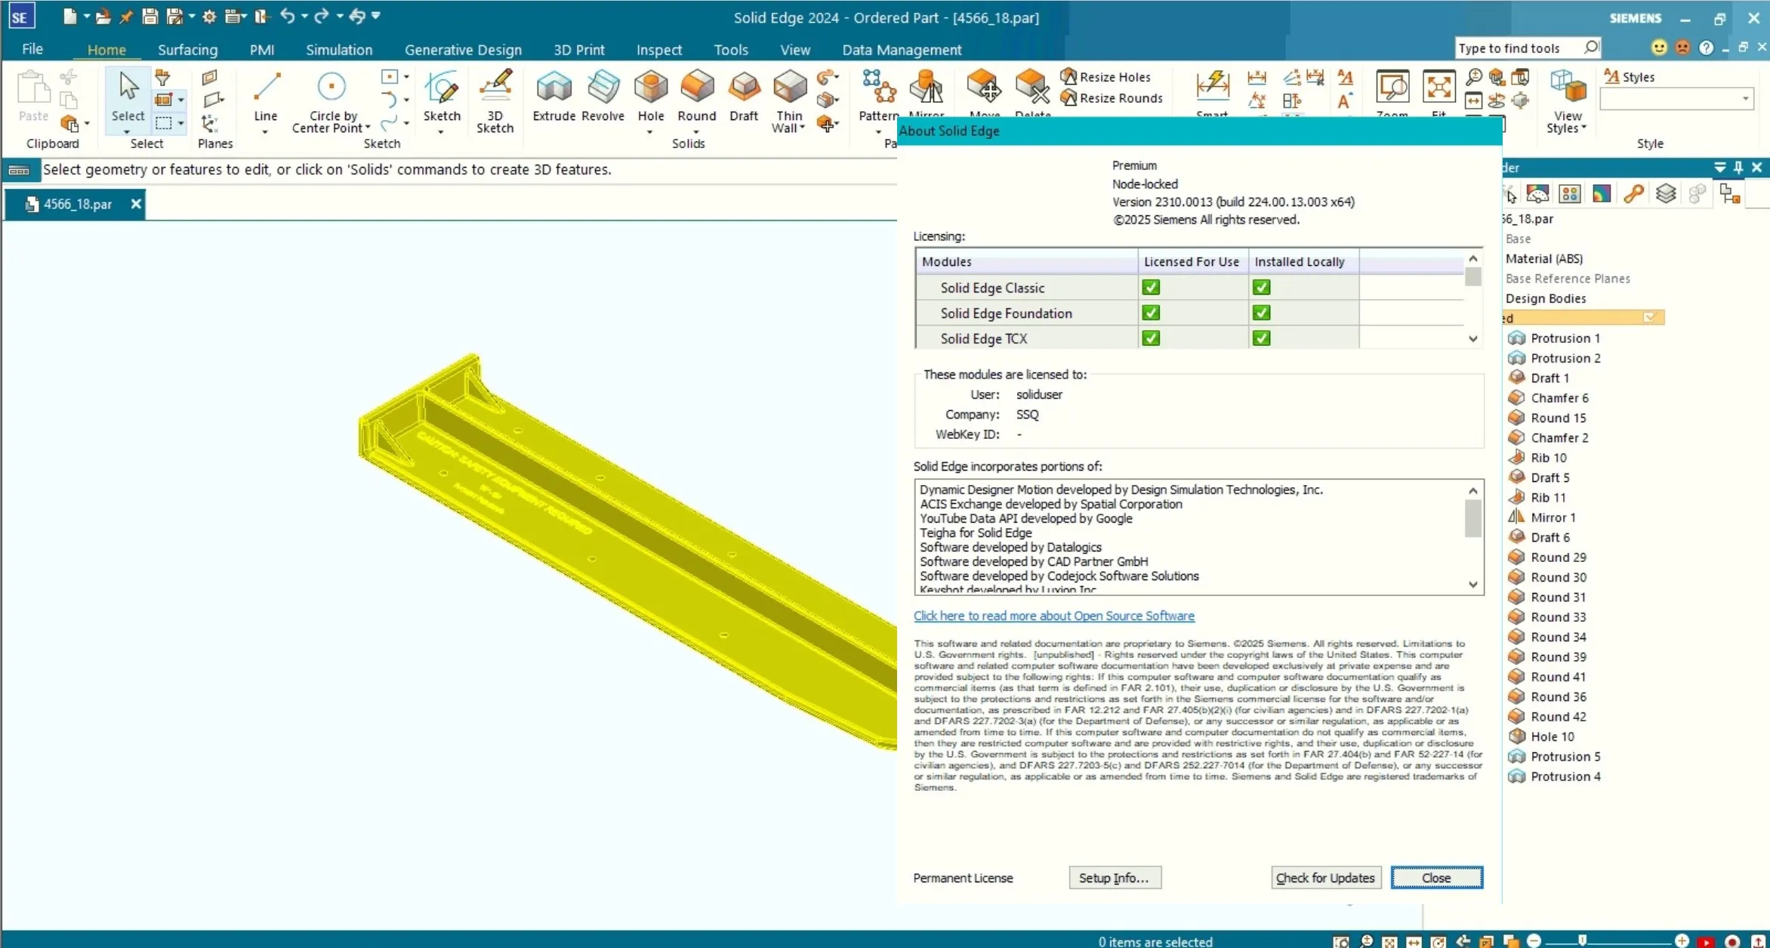
Task: Click the Modules column header
Action: tap(1026, 261)
